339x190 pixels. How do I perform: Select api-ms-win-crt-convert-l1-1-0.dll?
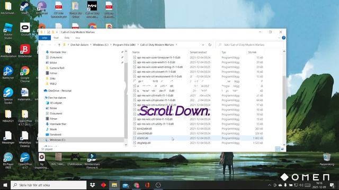click(x=157, y=72)
